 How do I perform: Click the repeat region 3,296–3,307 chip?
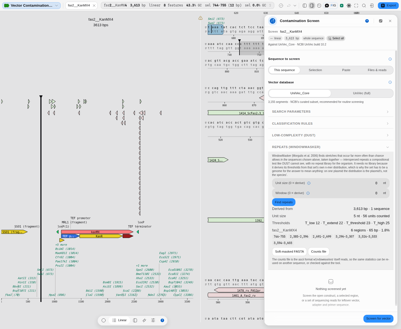[345, 237]
